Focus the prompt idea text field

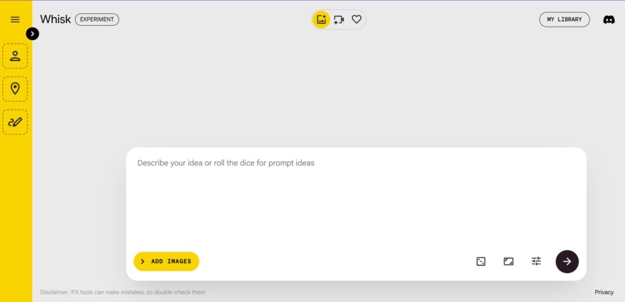(x=356, y=195)
